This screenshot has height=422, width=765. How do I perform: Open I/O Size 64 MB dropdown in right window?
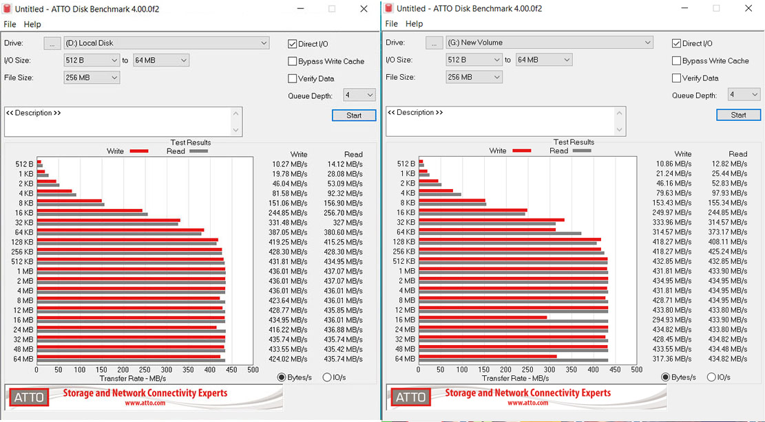(544, 60)
